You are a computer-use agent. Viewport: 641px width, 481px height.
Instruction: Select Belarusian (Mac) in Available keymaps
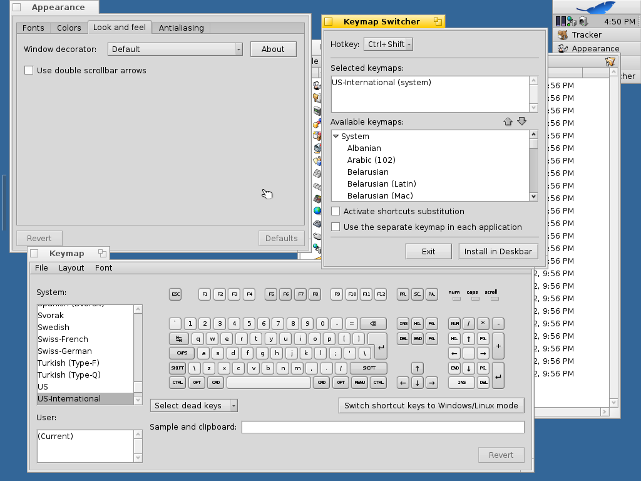coord(430,195)
